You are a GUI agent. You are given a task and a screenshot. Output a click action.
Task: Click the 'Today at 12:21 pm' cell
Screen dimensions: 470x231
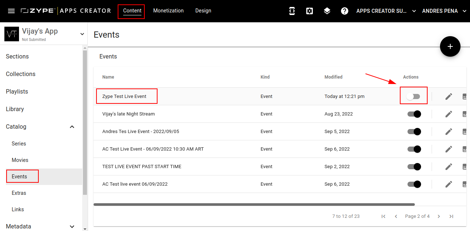coord(345,96)
